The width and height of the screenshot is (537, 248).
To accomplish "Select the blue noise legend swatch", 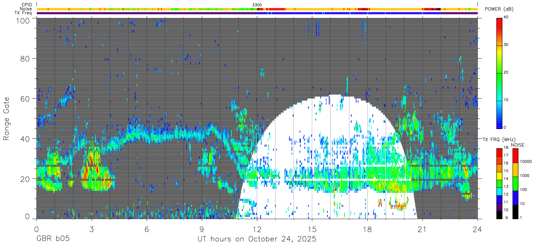I will [x=515, y=197].
